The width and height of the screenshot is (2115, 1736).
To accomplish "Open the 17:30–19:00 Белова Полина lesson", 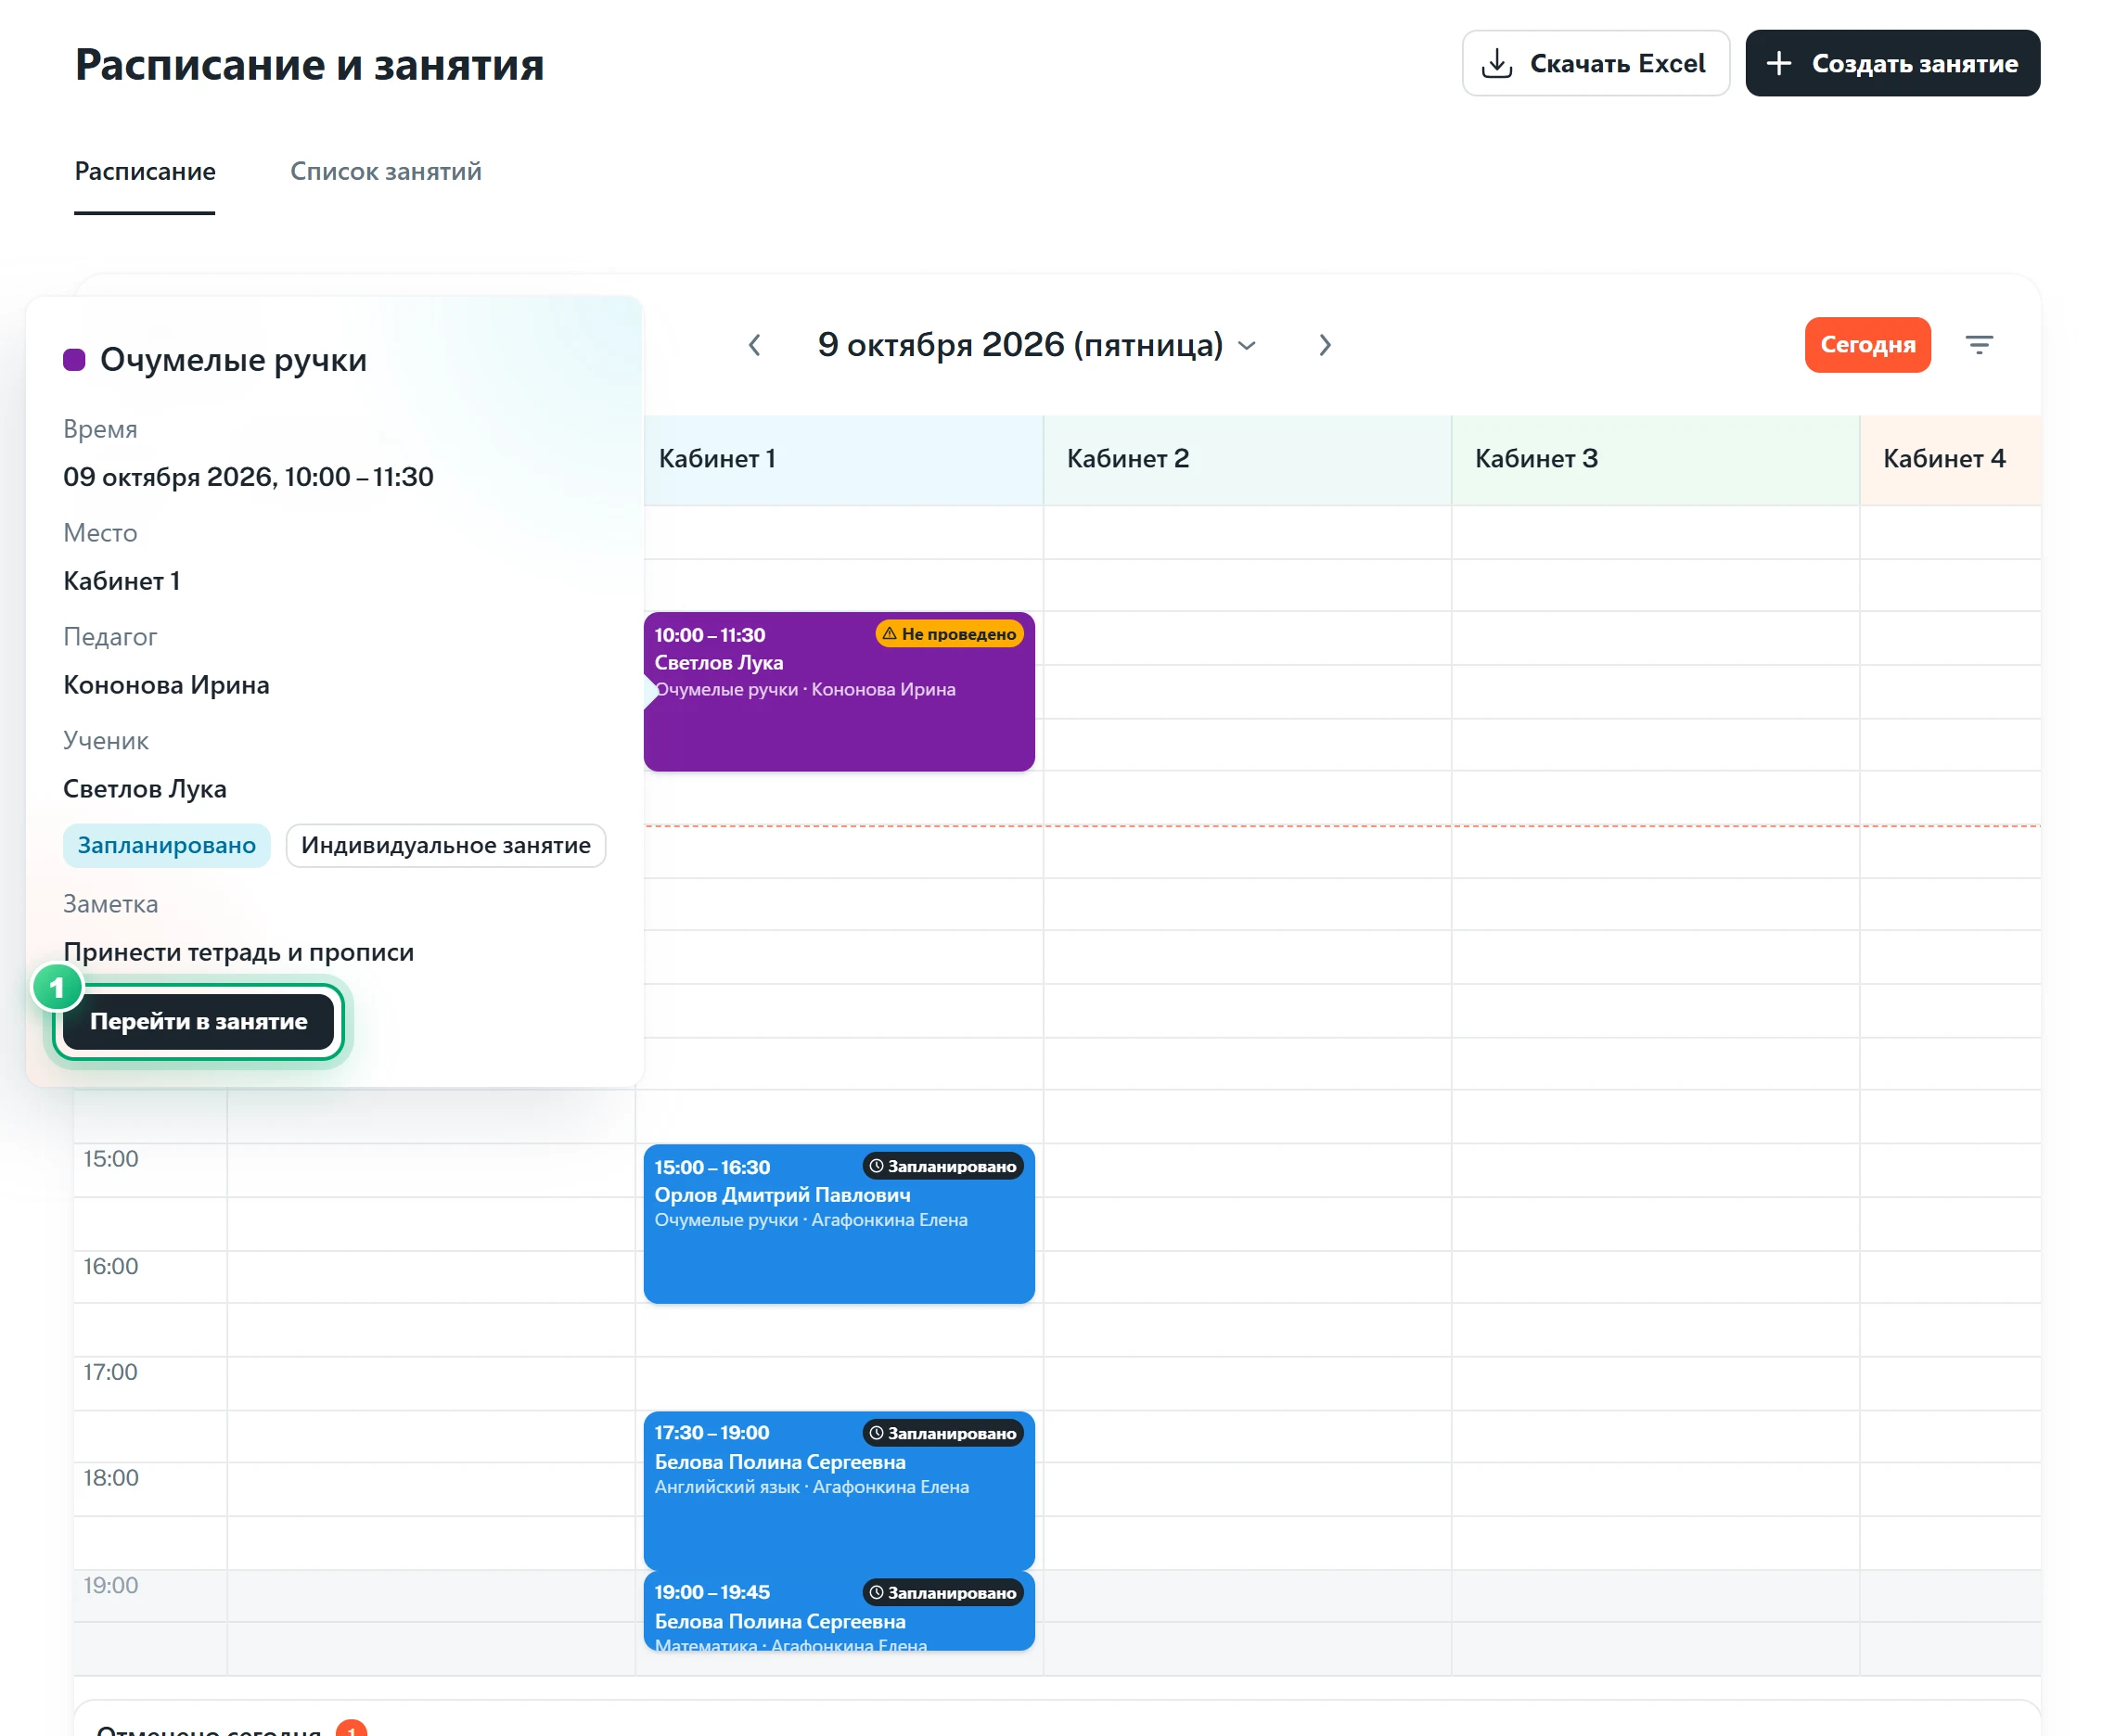I will point(839,1490).
